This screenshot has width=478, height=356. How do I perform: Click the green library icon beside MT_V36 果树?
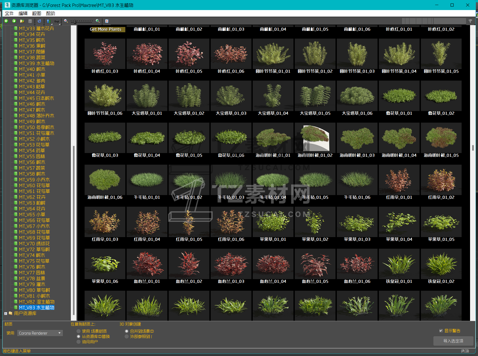click(x=16, y=46)
